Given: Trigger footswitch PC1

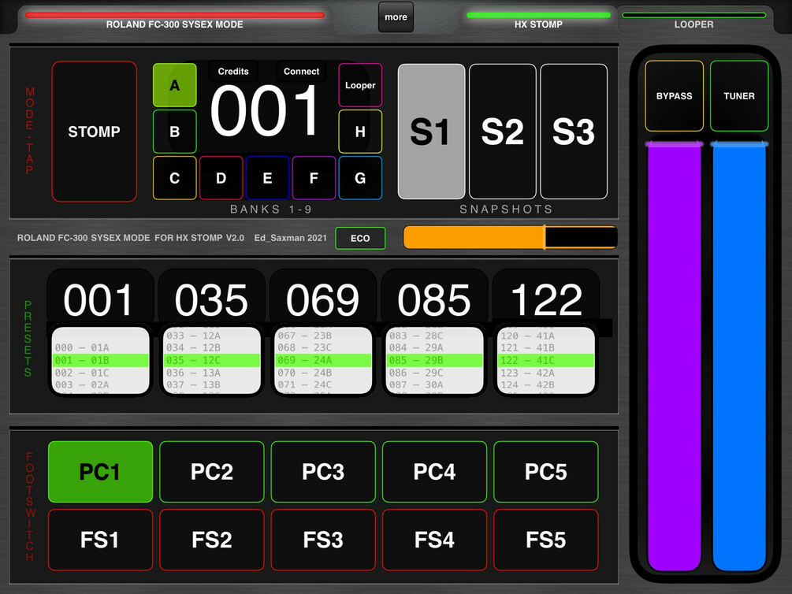Looking at the screenshot, I should tap(101, 472).
